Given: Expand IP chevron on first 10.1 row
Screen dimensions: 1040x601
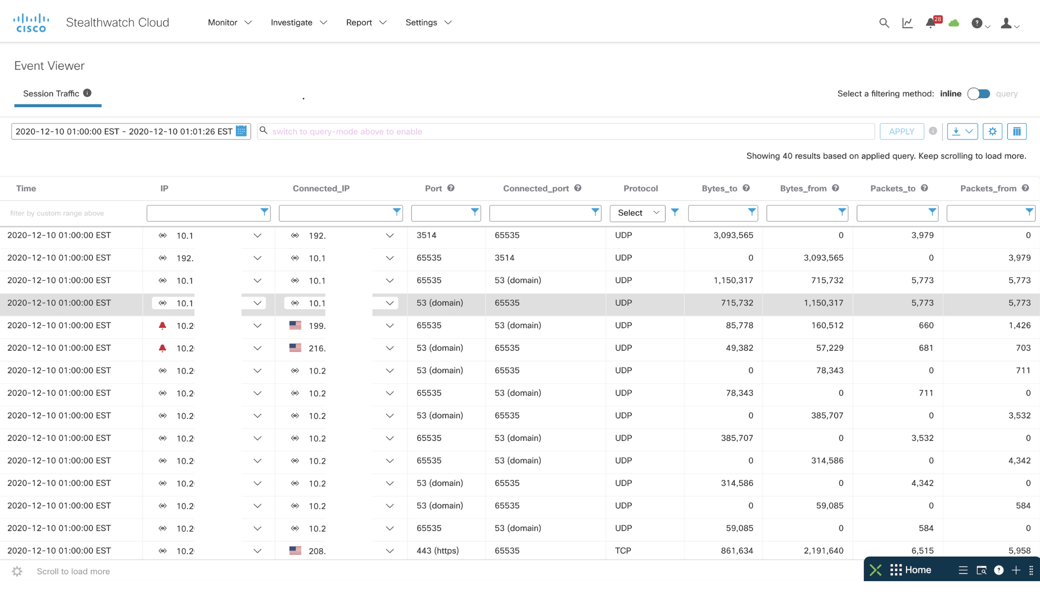Looking at the screenshot, I should [x=257, y=235].
